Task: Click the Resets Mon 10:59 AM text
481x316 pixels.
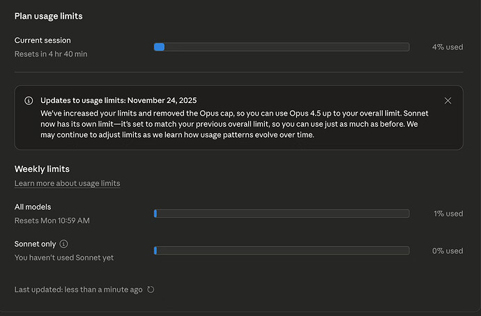Action: pos(52,221)
